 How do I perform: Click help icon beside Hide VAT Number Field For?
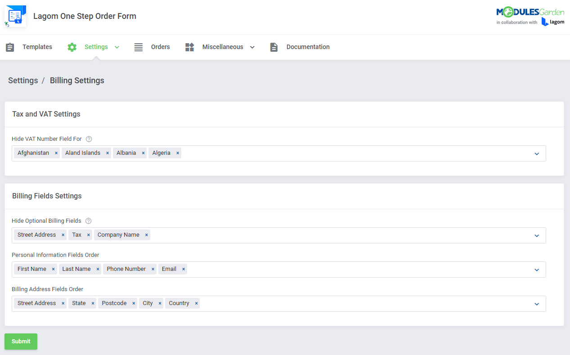[x=89, y=139]
